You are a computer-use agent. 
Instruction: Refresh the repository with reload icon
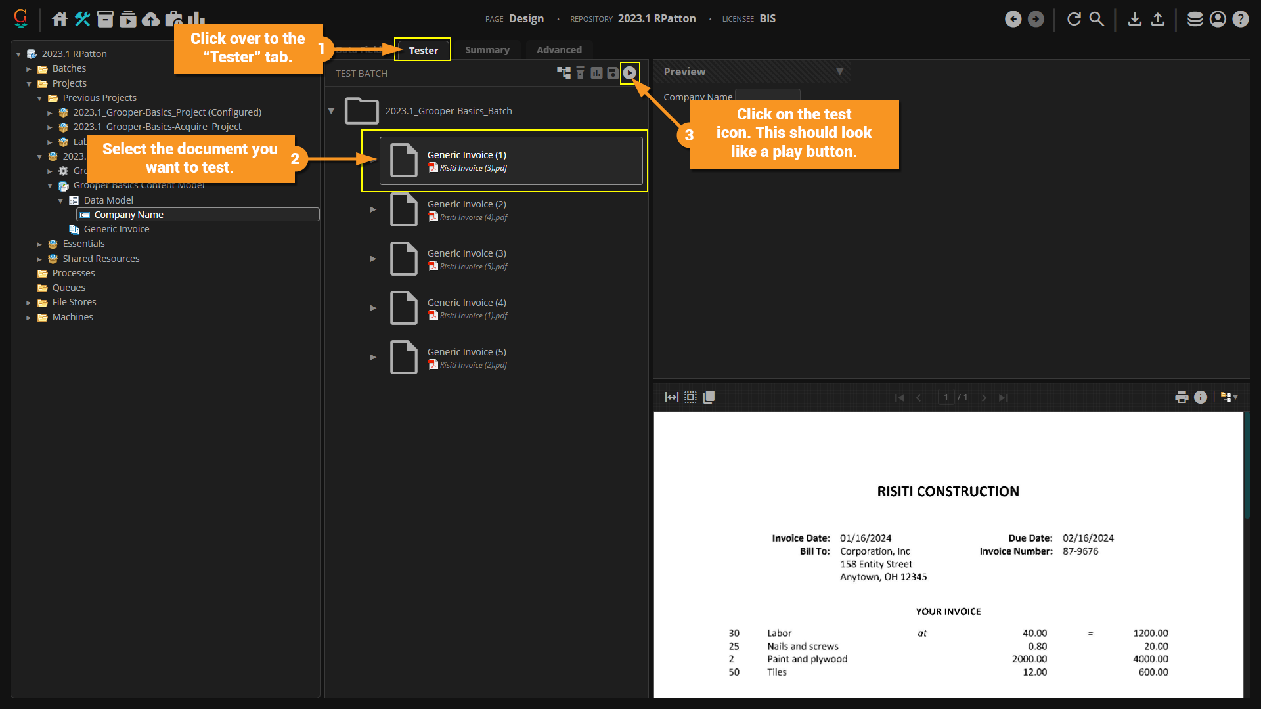(1074, 19)
